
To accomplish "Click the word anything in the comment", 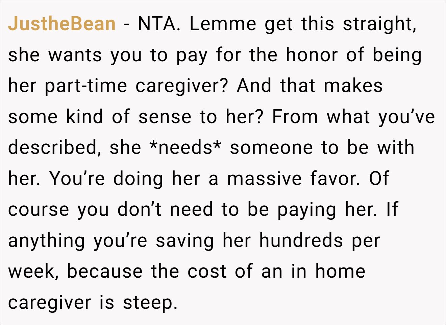I will click(x=47, y=241).
